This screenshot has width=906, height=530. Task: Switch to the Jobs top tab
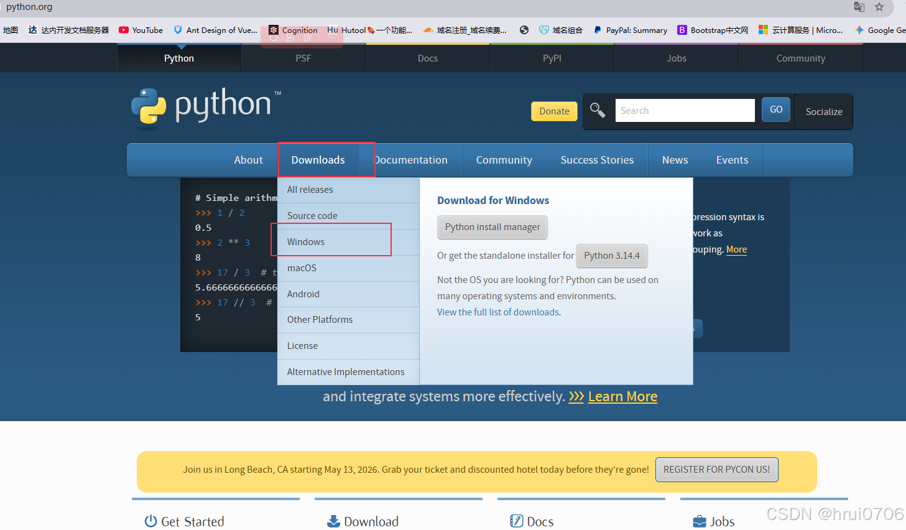[677, 58]
